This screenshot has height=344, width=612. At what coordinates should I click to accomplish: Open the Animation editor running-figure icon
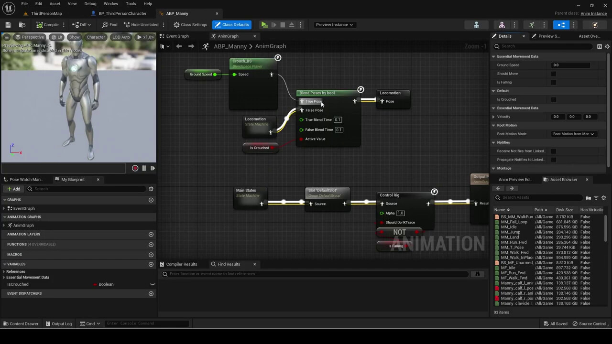[x=532, y=24]
